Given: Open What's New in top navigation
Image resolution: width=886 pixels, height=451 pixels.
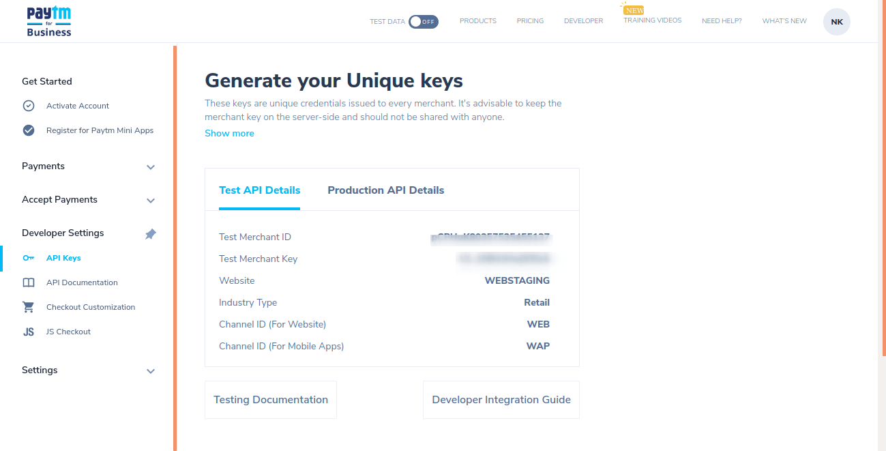Looking at the screenshot, I should pyautogui.click(x=784, y=21).
